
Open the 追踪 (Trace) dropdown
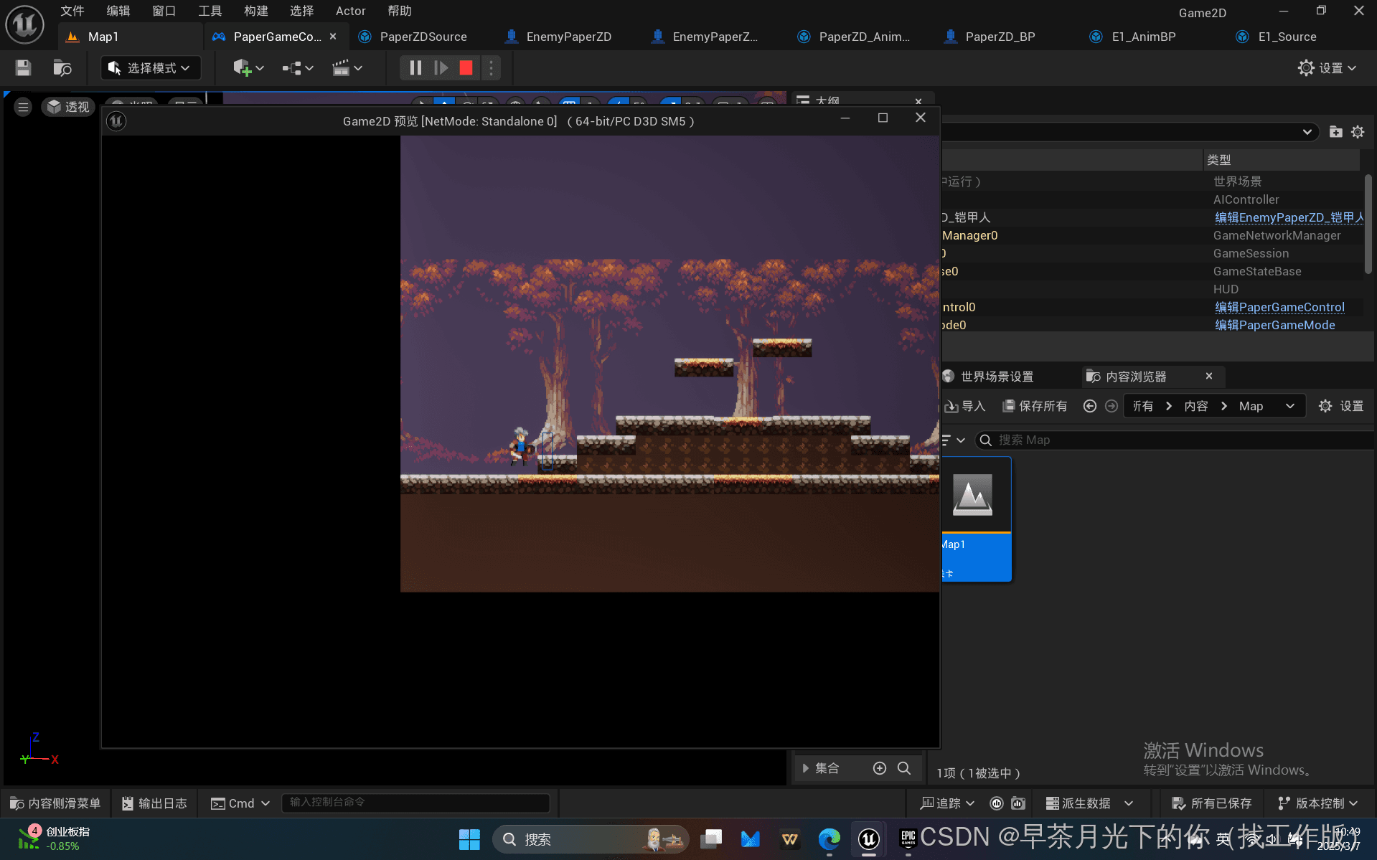pyautogui.click(x=947, y=803)
